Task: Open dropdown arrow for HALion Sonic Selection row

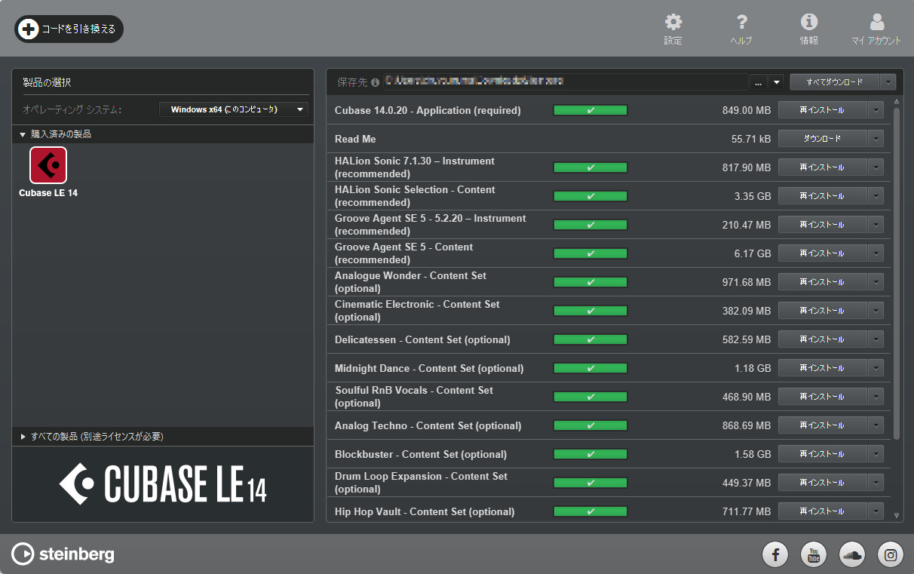Action: (876, 196)
